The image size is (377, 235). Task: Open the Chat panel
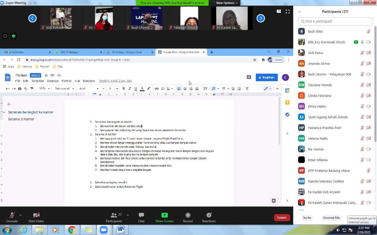click(x=141, y=215)
